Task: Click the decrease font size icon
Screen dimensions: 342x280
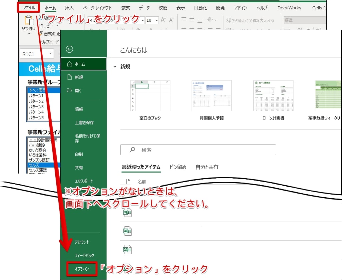Action: point(171,20)
